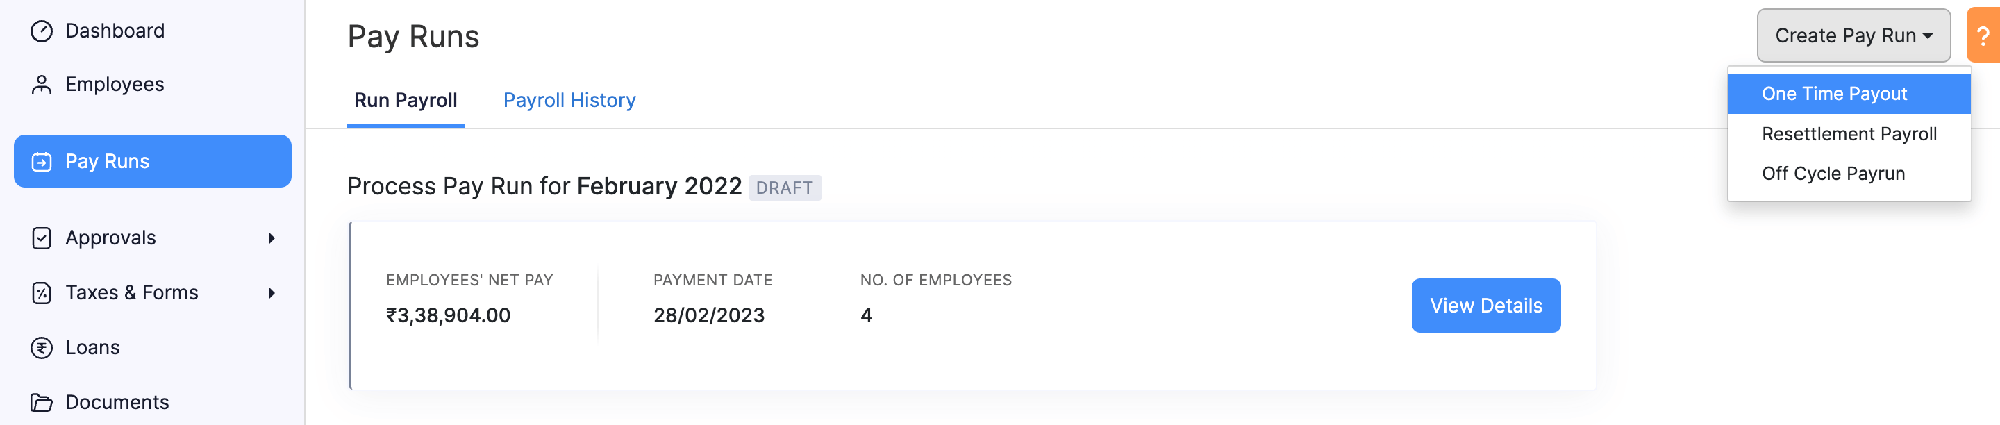Click the Employees person icon
Viewport: 2000px width, 425px height.
point(41,85)
